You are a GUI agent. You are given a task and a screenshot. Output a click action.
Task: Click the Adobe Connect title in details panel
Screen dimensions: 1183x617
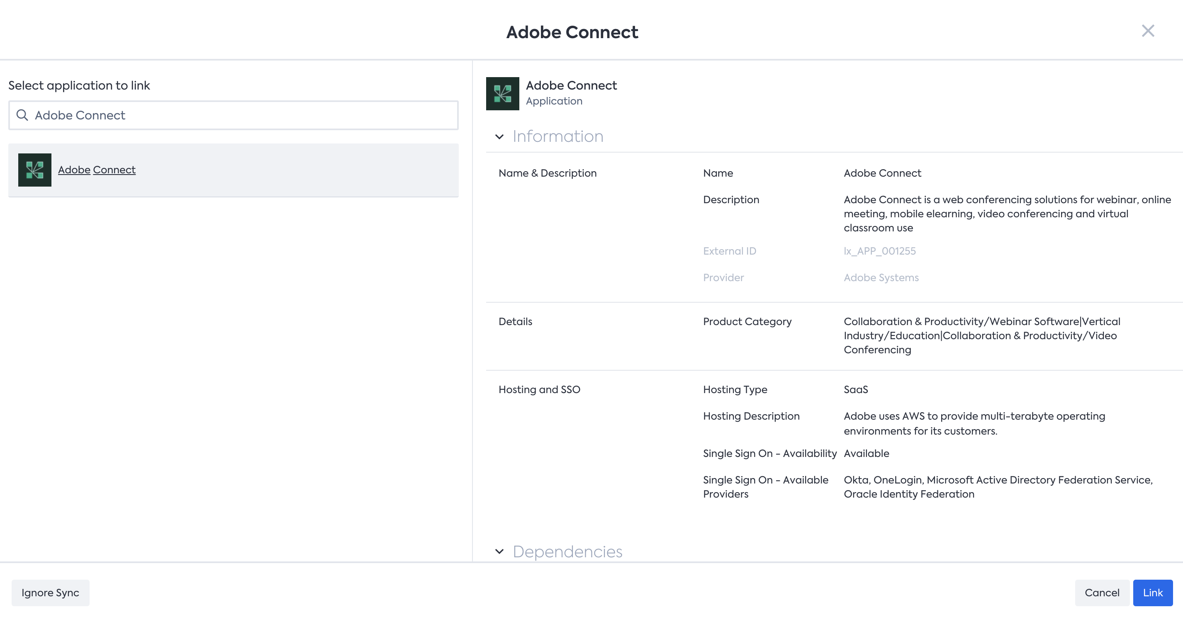pos(571,85)
